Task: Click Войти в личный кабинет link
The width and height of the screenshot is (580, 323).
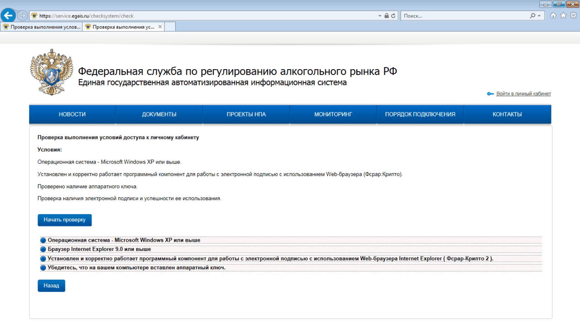Action: [x=523, y=94]
